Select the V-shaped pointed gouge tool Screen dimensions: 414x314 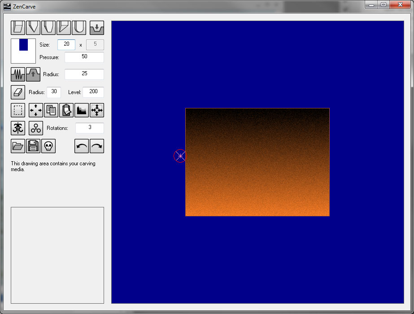pyautogui.click(x=33, y=28)
